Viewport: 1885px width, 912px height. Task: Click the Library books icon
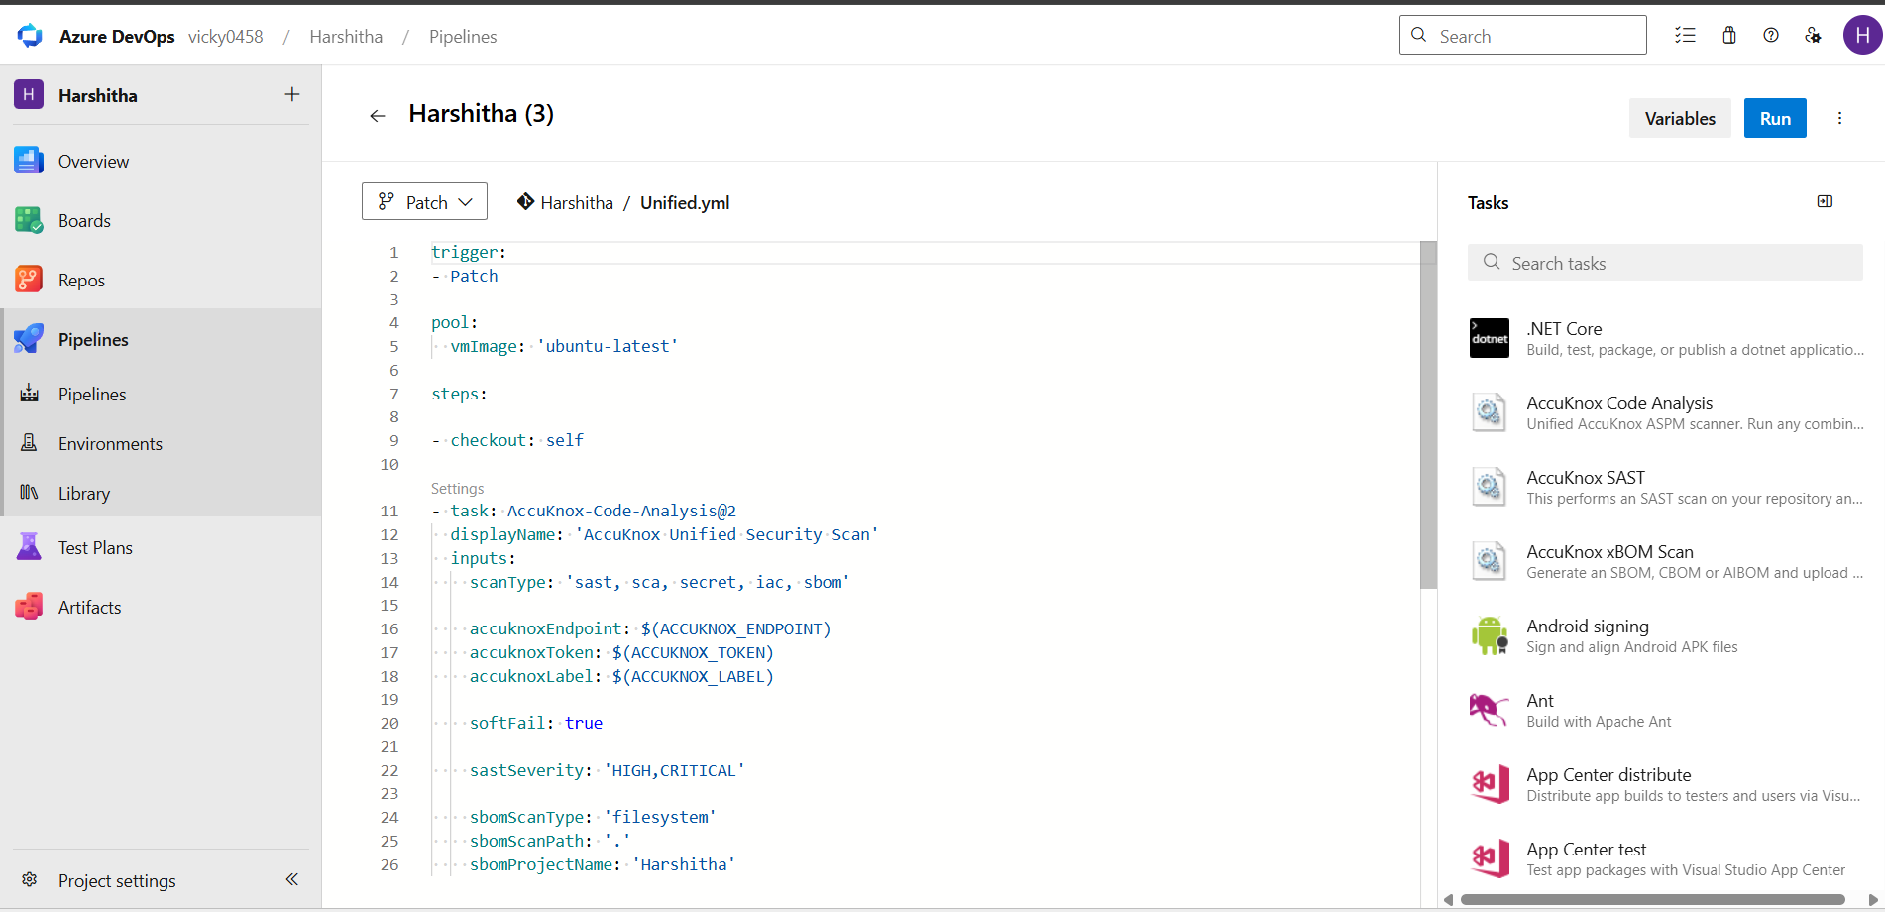[30, 493]
